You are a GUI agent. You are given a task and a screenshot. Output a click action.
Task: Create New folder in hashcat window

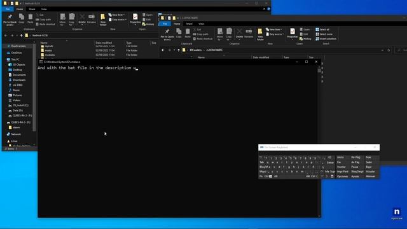[103, 20]
